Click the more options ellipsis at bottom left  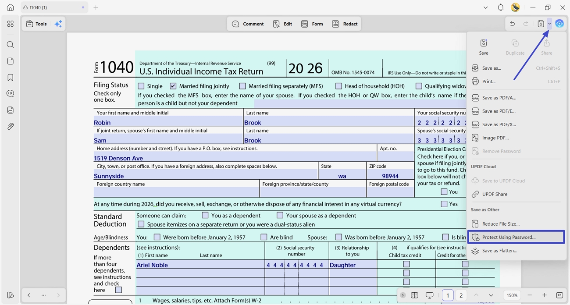[43, 295]
